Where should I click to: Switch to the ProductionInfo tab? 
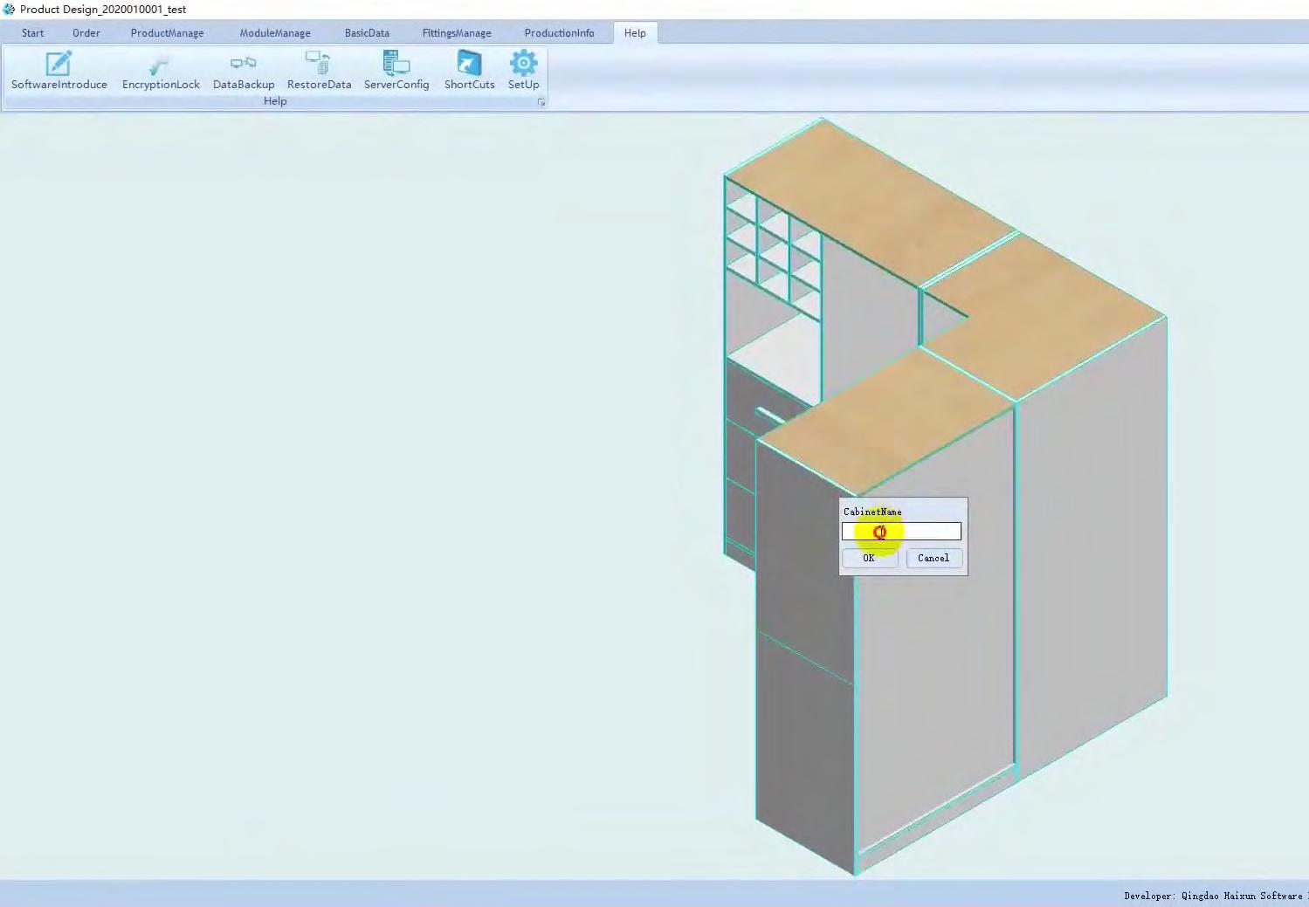pyautogui.click(x=559, y=33)
